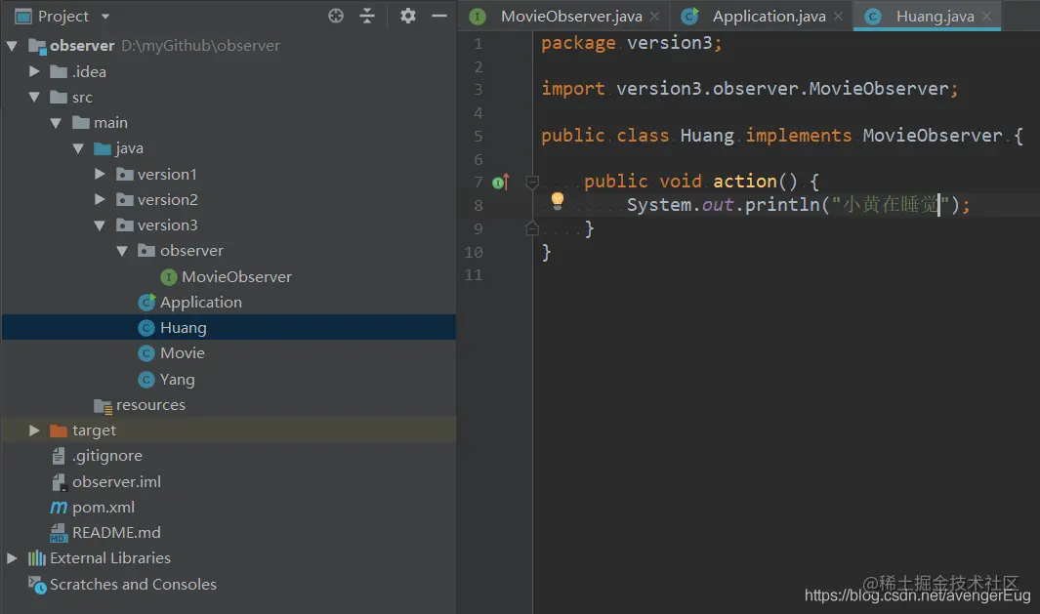1040x614 pixels.
Task: Select Yang in the project tree
Action: tap(177, 380)
